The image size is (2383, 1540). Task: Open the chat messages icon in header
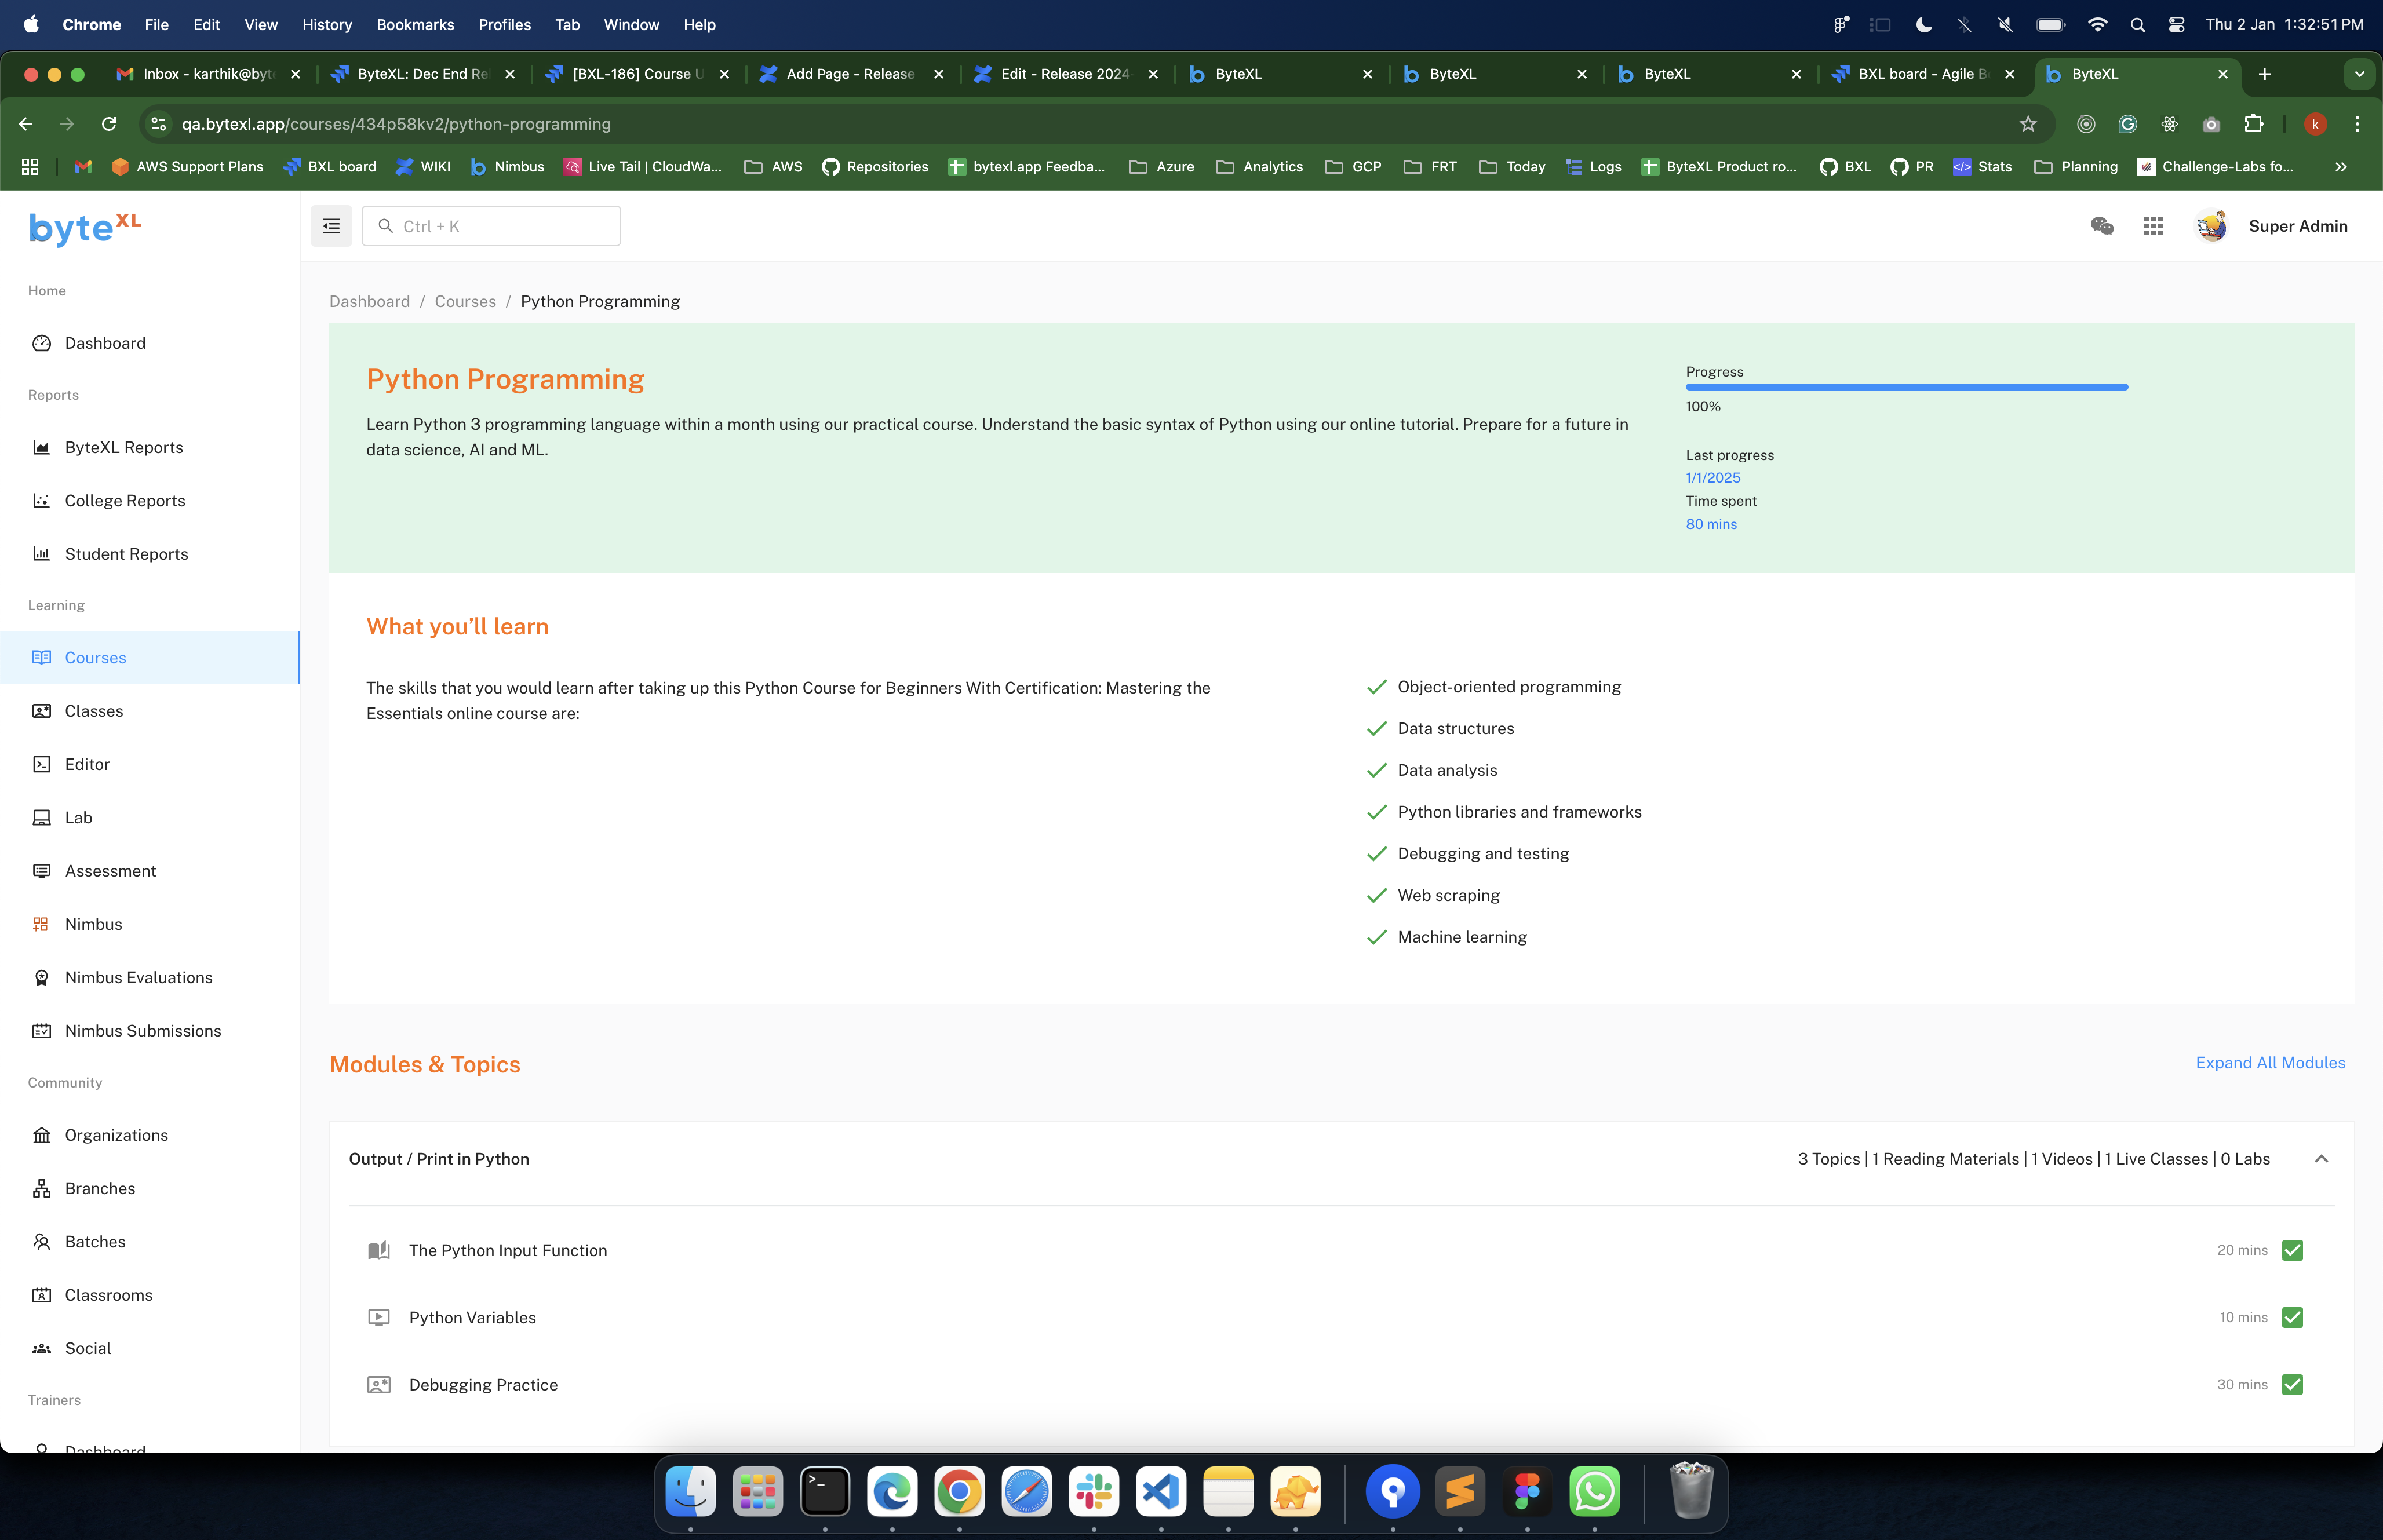(x=2102, y=226)
